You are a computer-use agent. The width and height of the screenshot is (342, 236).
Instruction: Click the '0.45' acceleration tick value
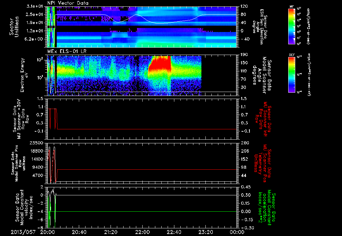(245, 187)
